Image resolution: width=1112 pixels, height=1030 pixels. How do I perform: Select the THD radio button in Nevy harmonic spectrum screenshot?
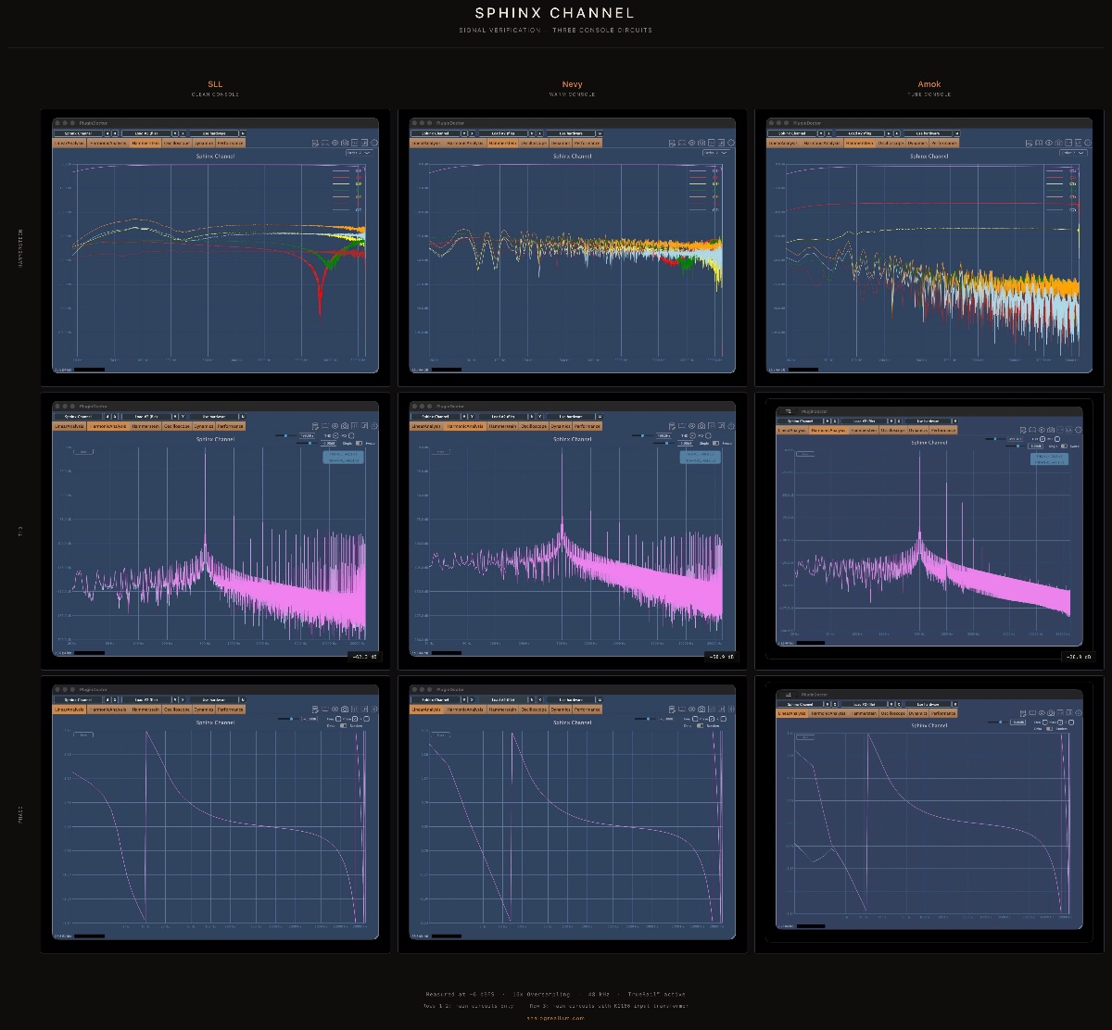pos(693,435)
